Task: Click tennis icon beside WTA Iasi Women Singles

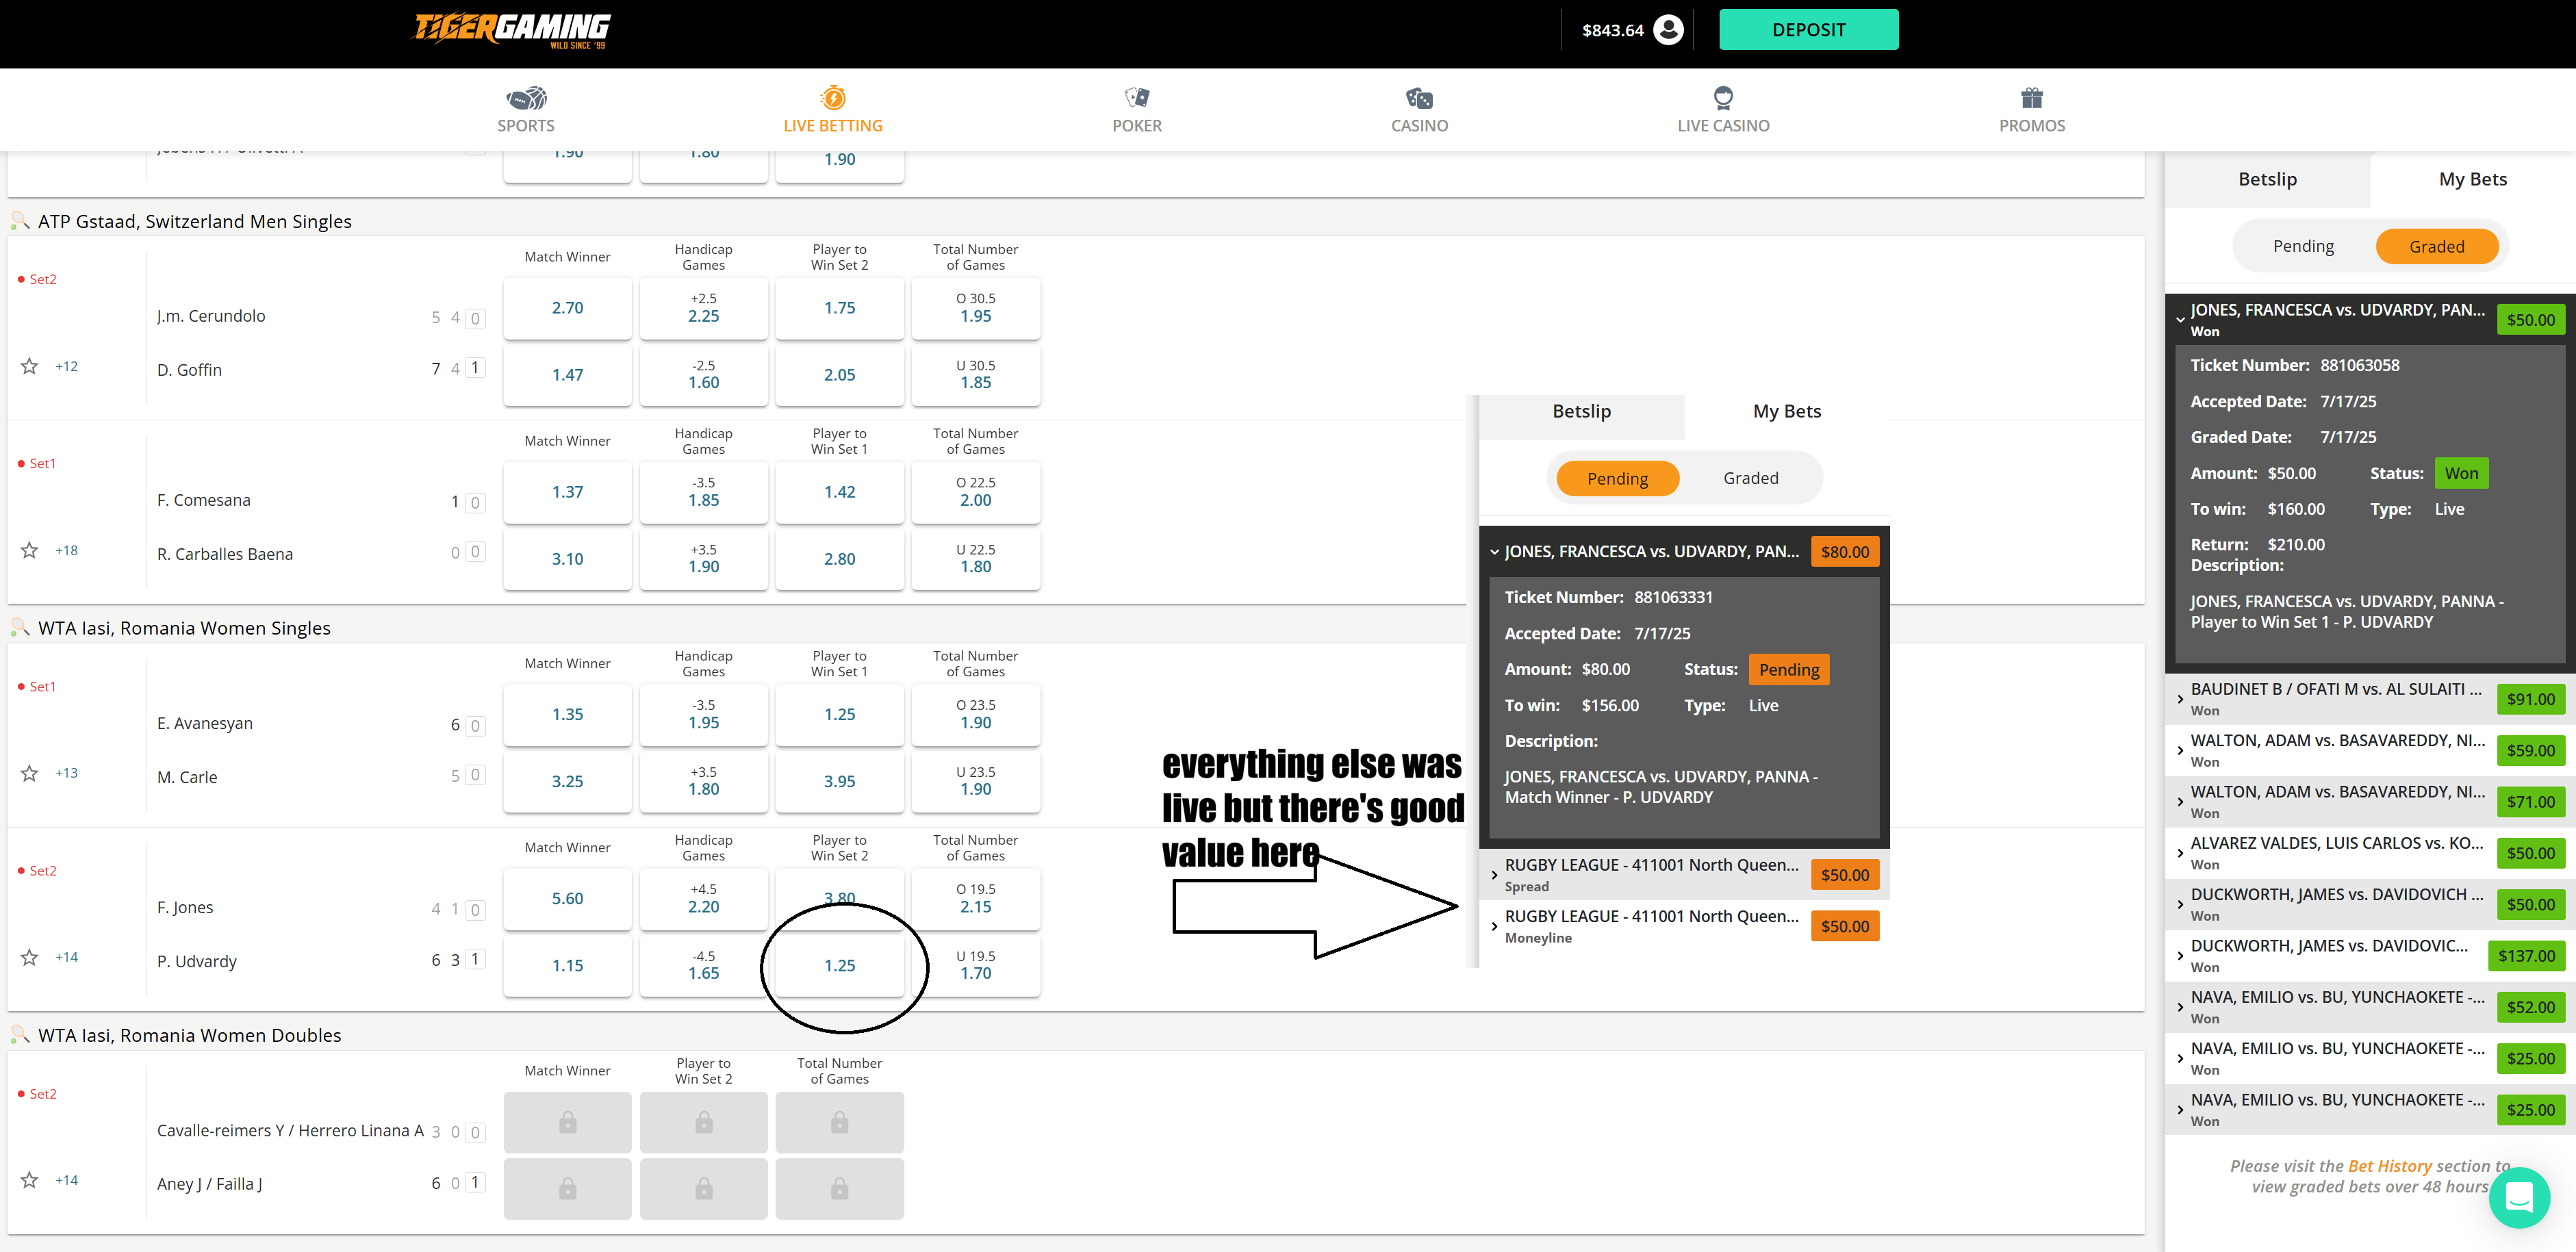Action: coord(20,627)
